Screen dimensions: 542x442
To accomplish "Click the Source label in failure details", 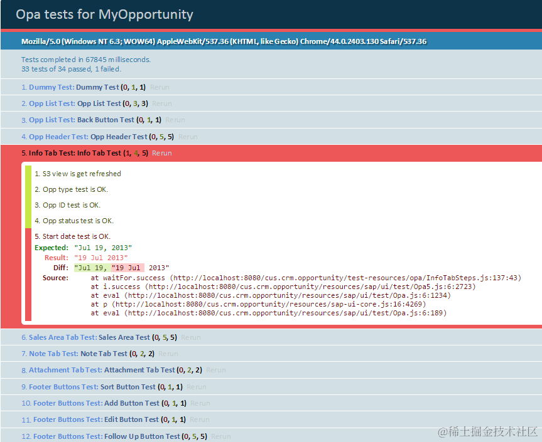I will (55, 278).
